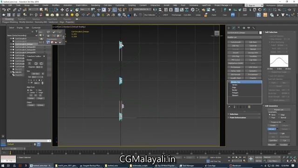Click the QClone button in Transform Toolbox
The width and height of the screenshot is (298, 168).
point(41,105)
